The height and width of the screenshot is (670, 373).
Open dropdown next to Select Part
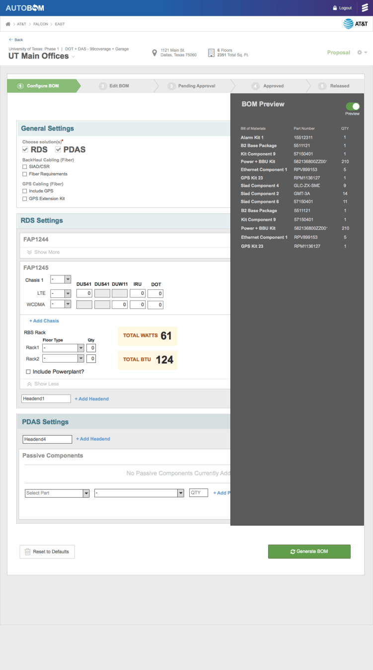tap(139, 493)
